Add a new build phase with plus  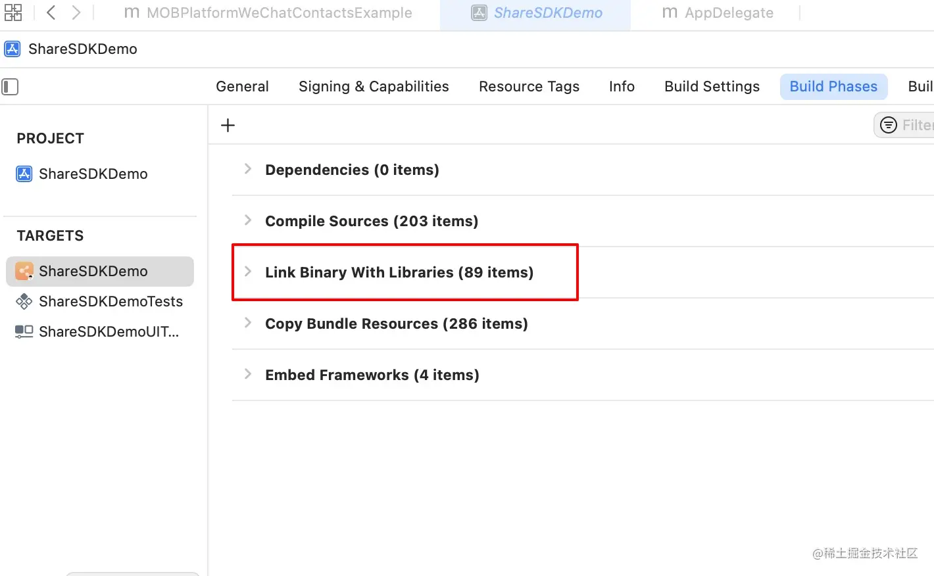pyautogui.click(x=228, y=125)
